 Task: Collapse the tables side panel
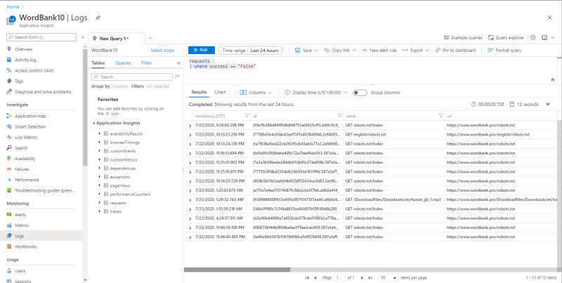click(x=178, y=63)
